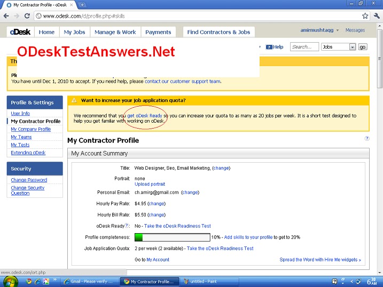Viewport: 383px width, 287px height.
Task: Open a new browser tab
Action: [82, 5]
